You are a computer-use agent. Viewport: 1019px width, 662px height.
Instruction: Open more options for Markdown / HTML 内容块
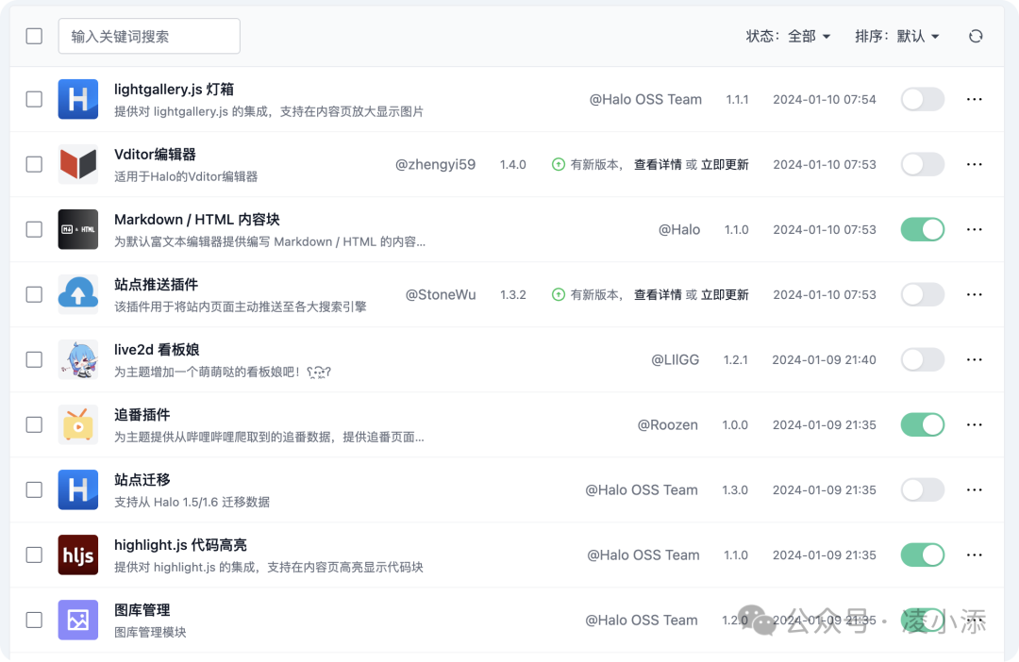(974, 229)
